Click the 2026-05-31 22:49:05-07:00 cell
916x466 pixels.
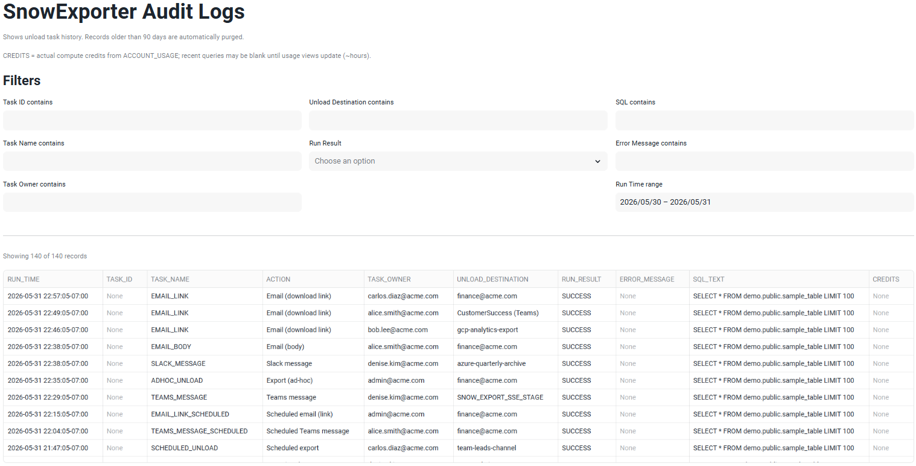tap(53, 313)
